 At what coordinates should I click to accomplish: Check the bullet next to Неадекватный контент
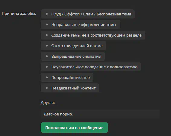click(x=47, y=88)
